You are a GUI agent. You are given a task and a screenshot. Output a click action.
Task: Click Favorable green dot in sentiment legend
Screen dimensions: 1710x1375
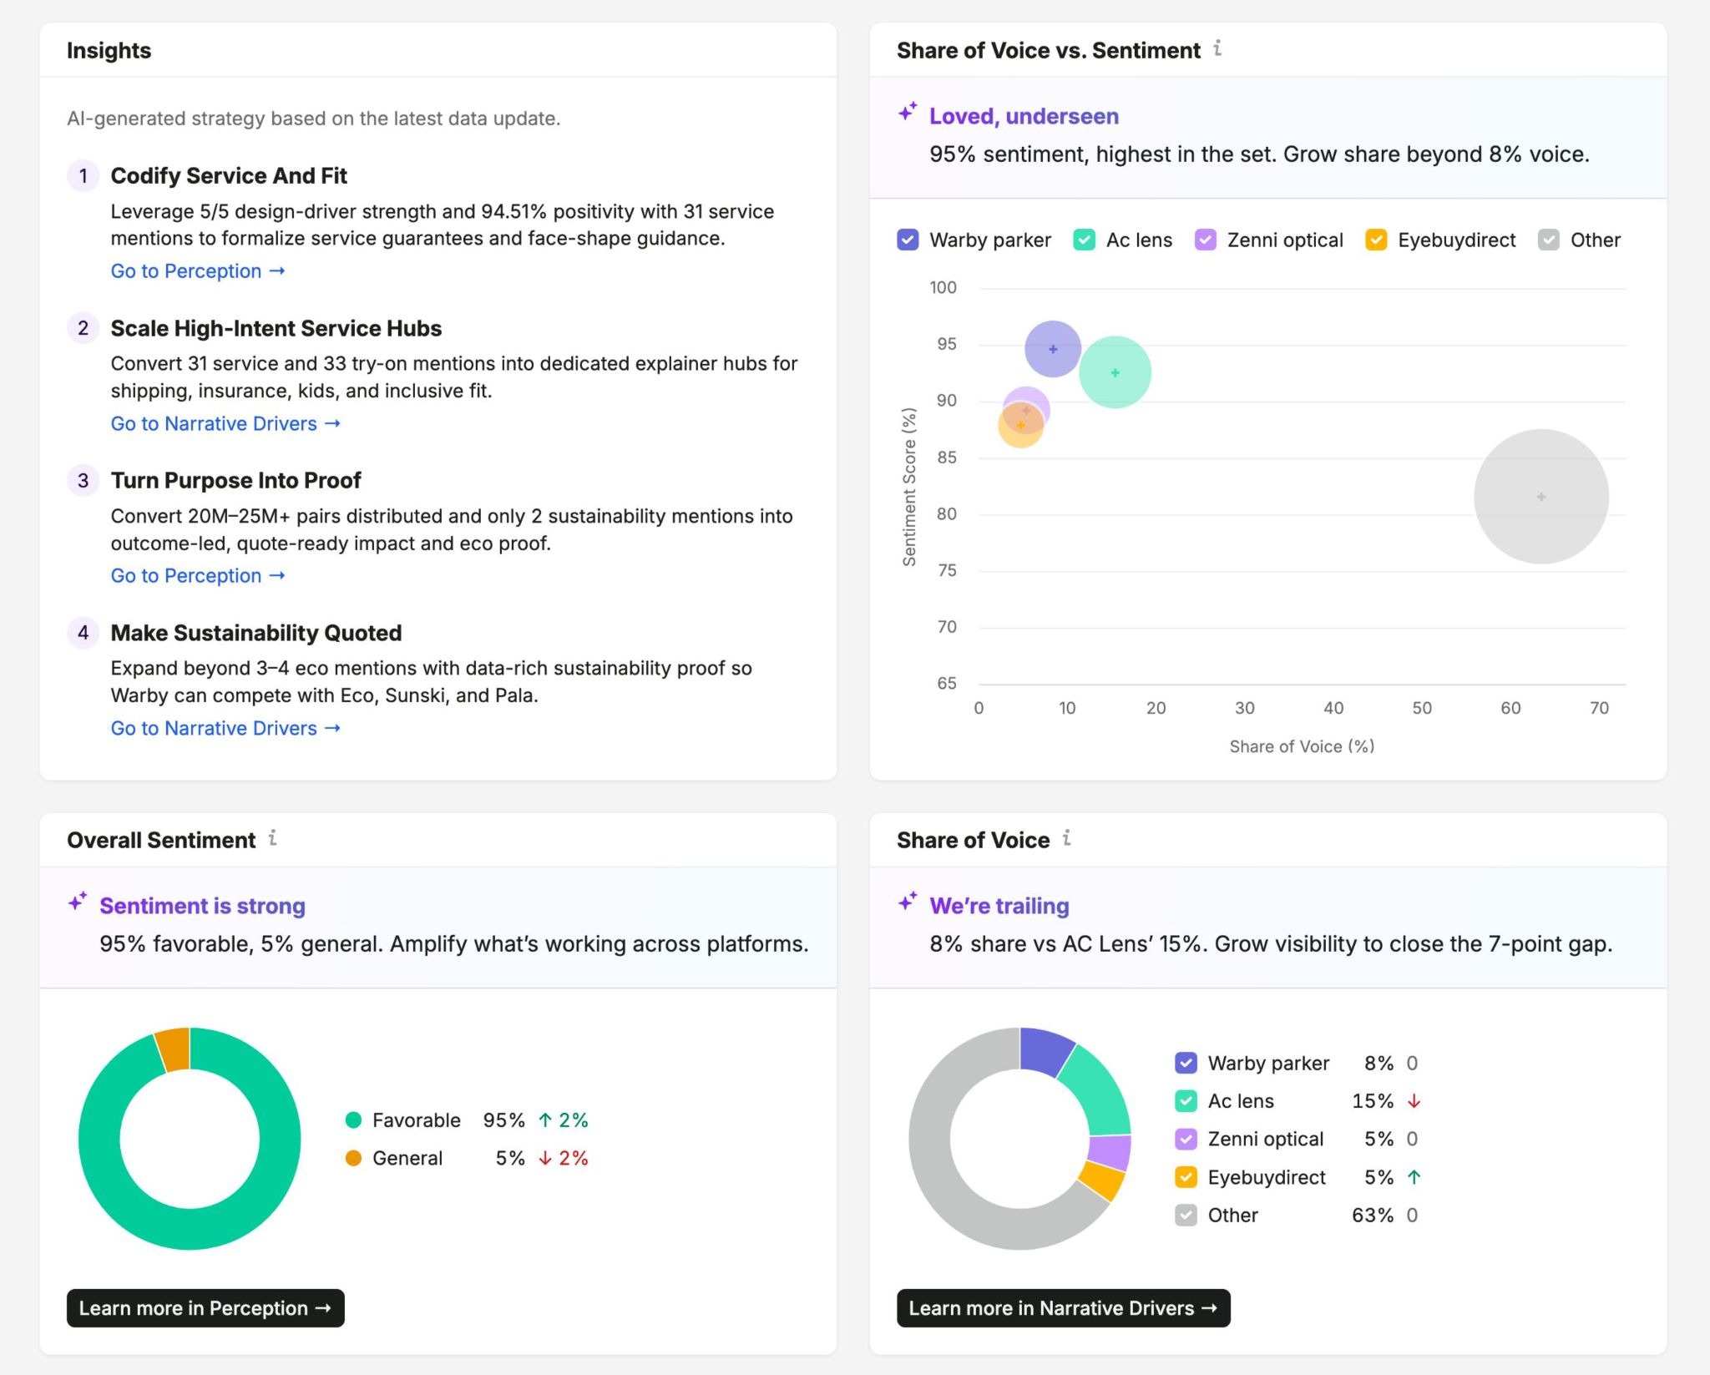(x=353, y=1120)
